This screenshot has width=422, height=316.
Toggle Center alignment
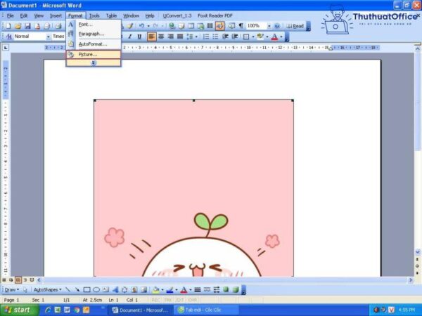161,37
